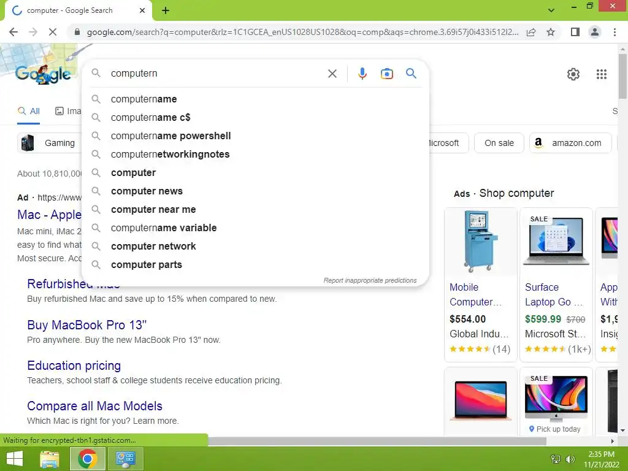
Task: Click the blue search magnifier button
Action: pyautogui.click(x=411, y=74)
